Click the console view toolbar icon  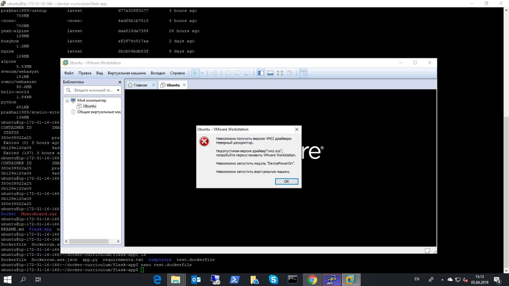[303, 73]
